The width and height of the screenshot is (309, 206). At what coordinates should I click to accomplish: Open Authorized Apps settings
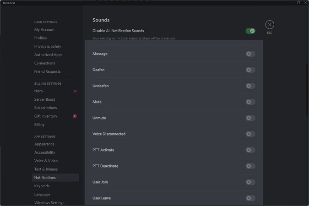click(x=48, y=55)
